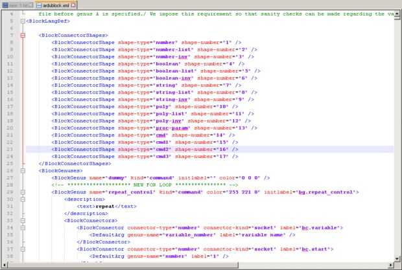The width and height of the screenshot is (402, 270).
Task: Click the "poly-list" shape-type value
Action: coord(171,113)
